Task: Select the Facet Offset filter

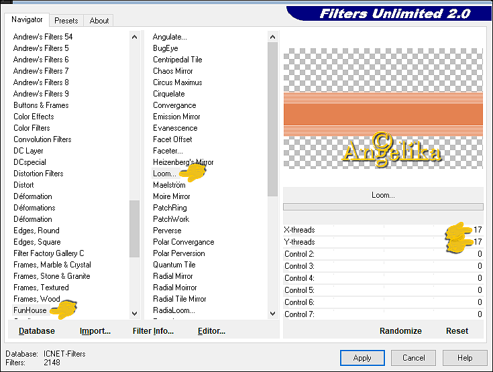Action: coord(172,139)
